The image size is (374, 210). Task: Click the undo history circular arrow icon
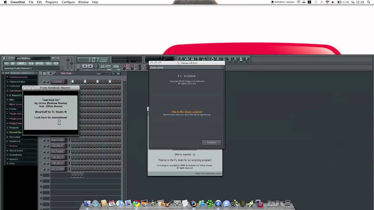[212, 59]
